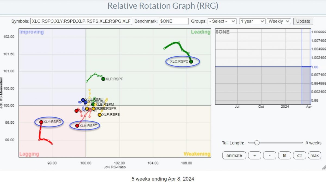326x183 pixels.
Task: Click the XLC:RSPC label
Action: click(179, 61)
